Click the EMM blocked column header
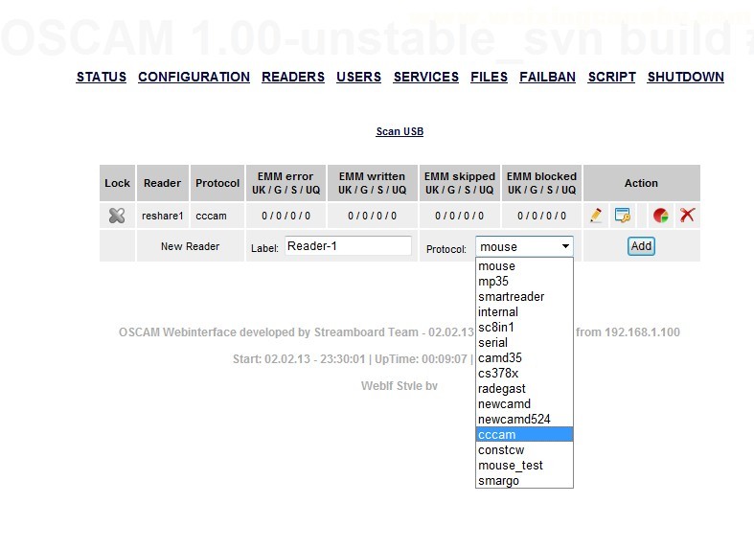Image resolution: width=754 pixels, height=549 pixels. coord(541,183)
